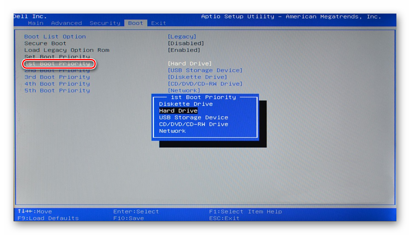Click F9:Load Defaults in the footer
Image resolution: width=410 pixels, height=235 pixels.
tap(48, 218)
